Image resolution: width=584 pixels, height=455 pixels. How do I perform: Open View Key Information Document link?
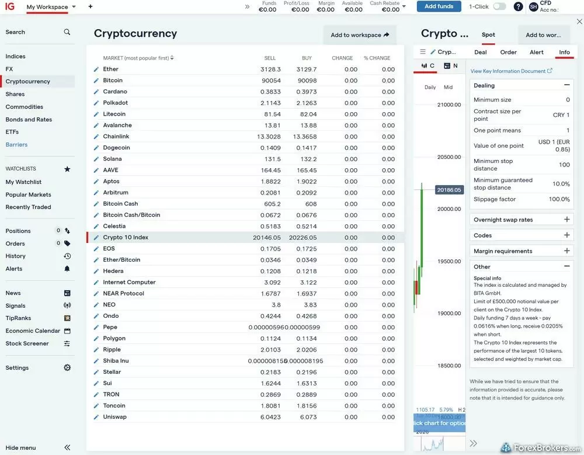click(x=511, y=71)
